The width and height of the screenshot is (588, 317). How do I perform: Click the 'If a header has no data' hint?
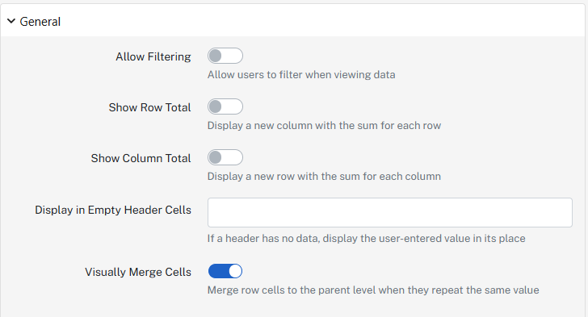(x=366, y=238)
